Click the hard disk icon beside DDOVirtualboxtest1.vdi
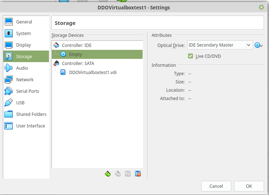Image resolution: width=269 pixels, height=195 pixels. tap(63, 72)
